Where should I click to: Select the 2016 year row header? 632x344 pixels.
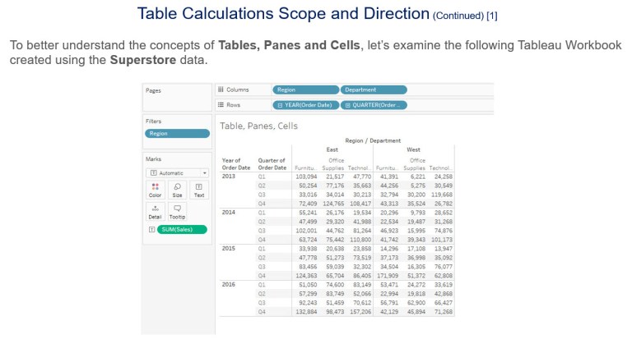229,284
